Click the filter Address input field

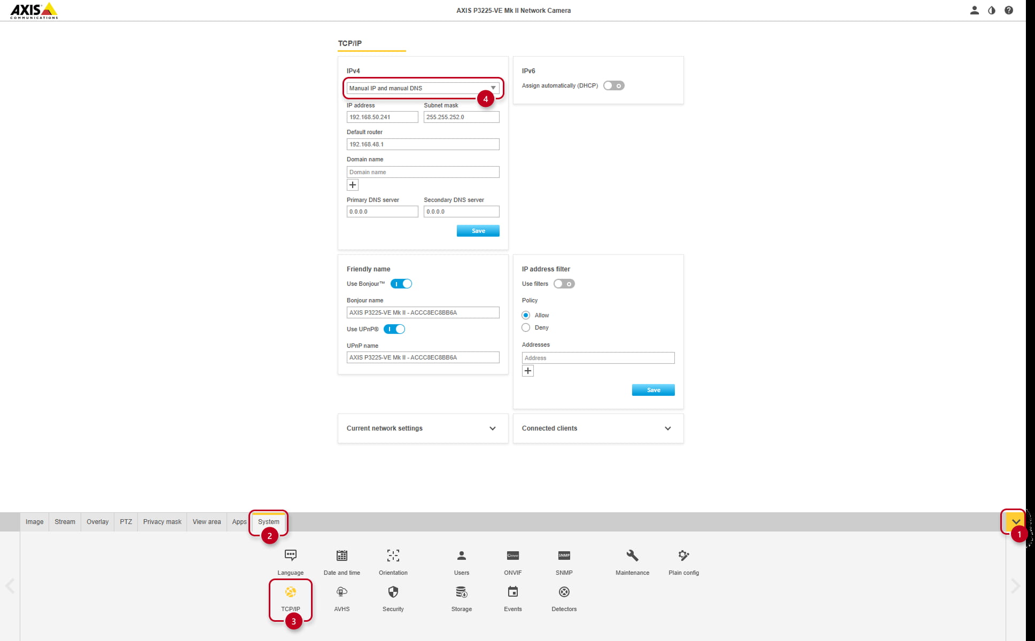pyautogui.click(x=598, y=358)
